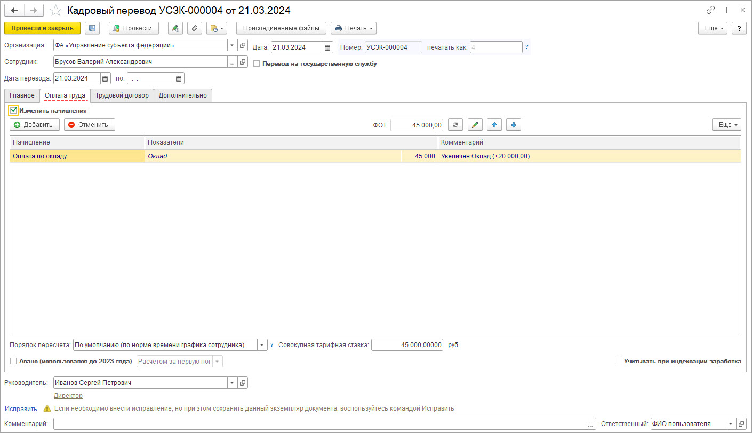Open help with the '?' toolbar button

pyautogui.click(x=739, y=28)
